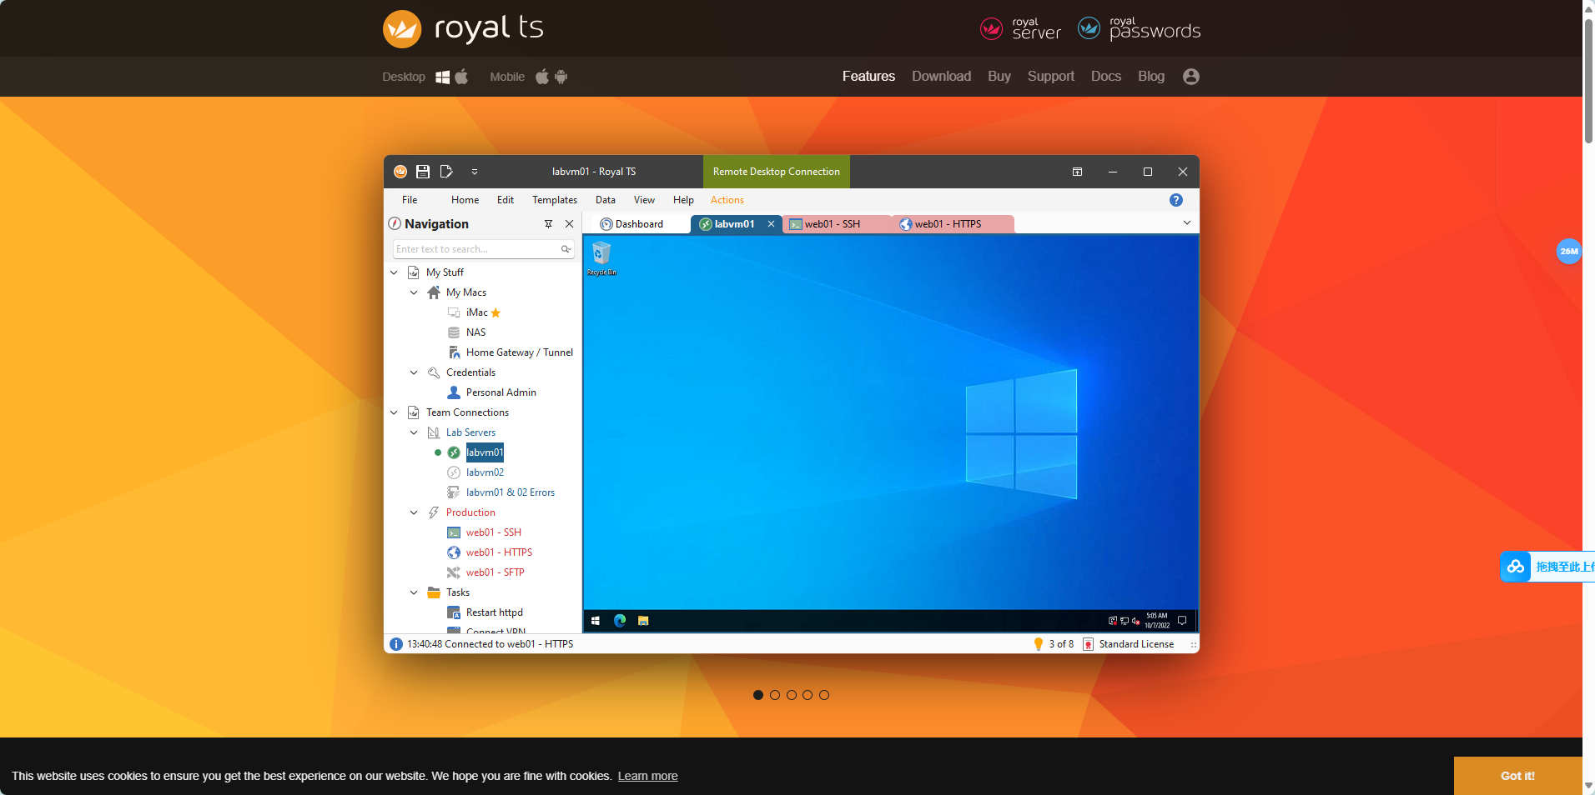Image resolution: width=1595 pixels, height=795 pixels.
Task: Open the Support page
Action: [x=1051, y=76]
